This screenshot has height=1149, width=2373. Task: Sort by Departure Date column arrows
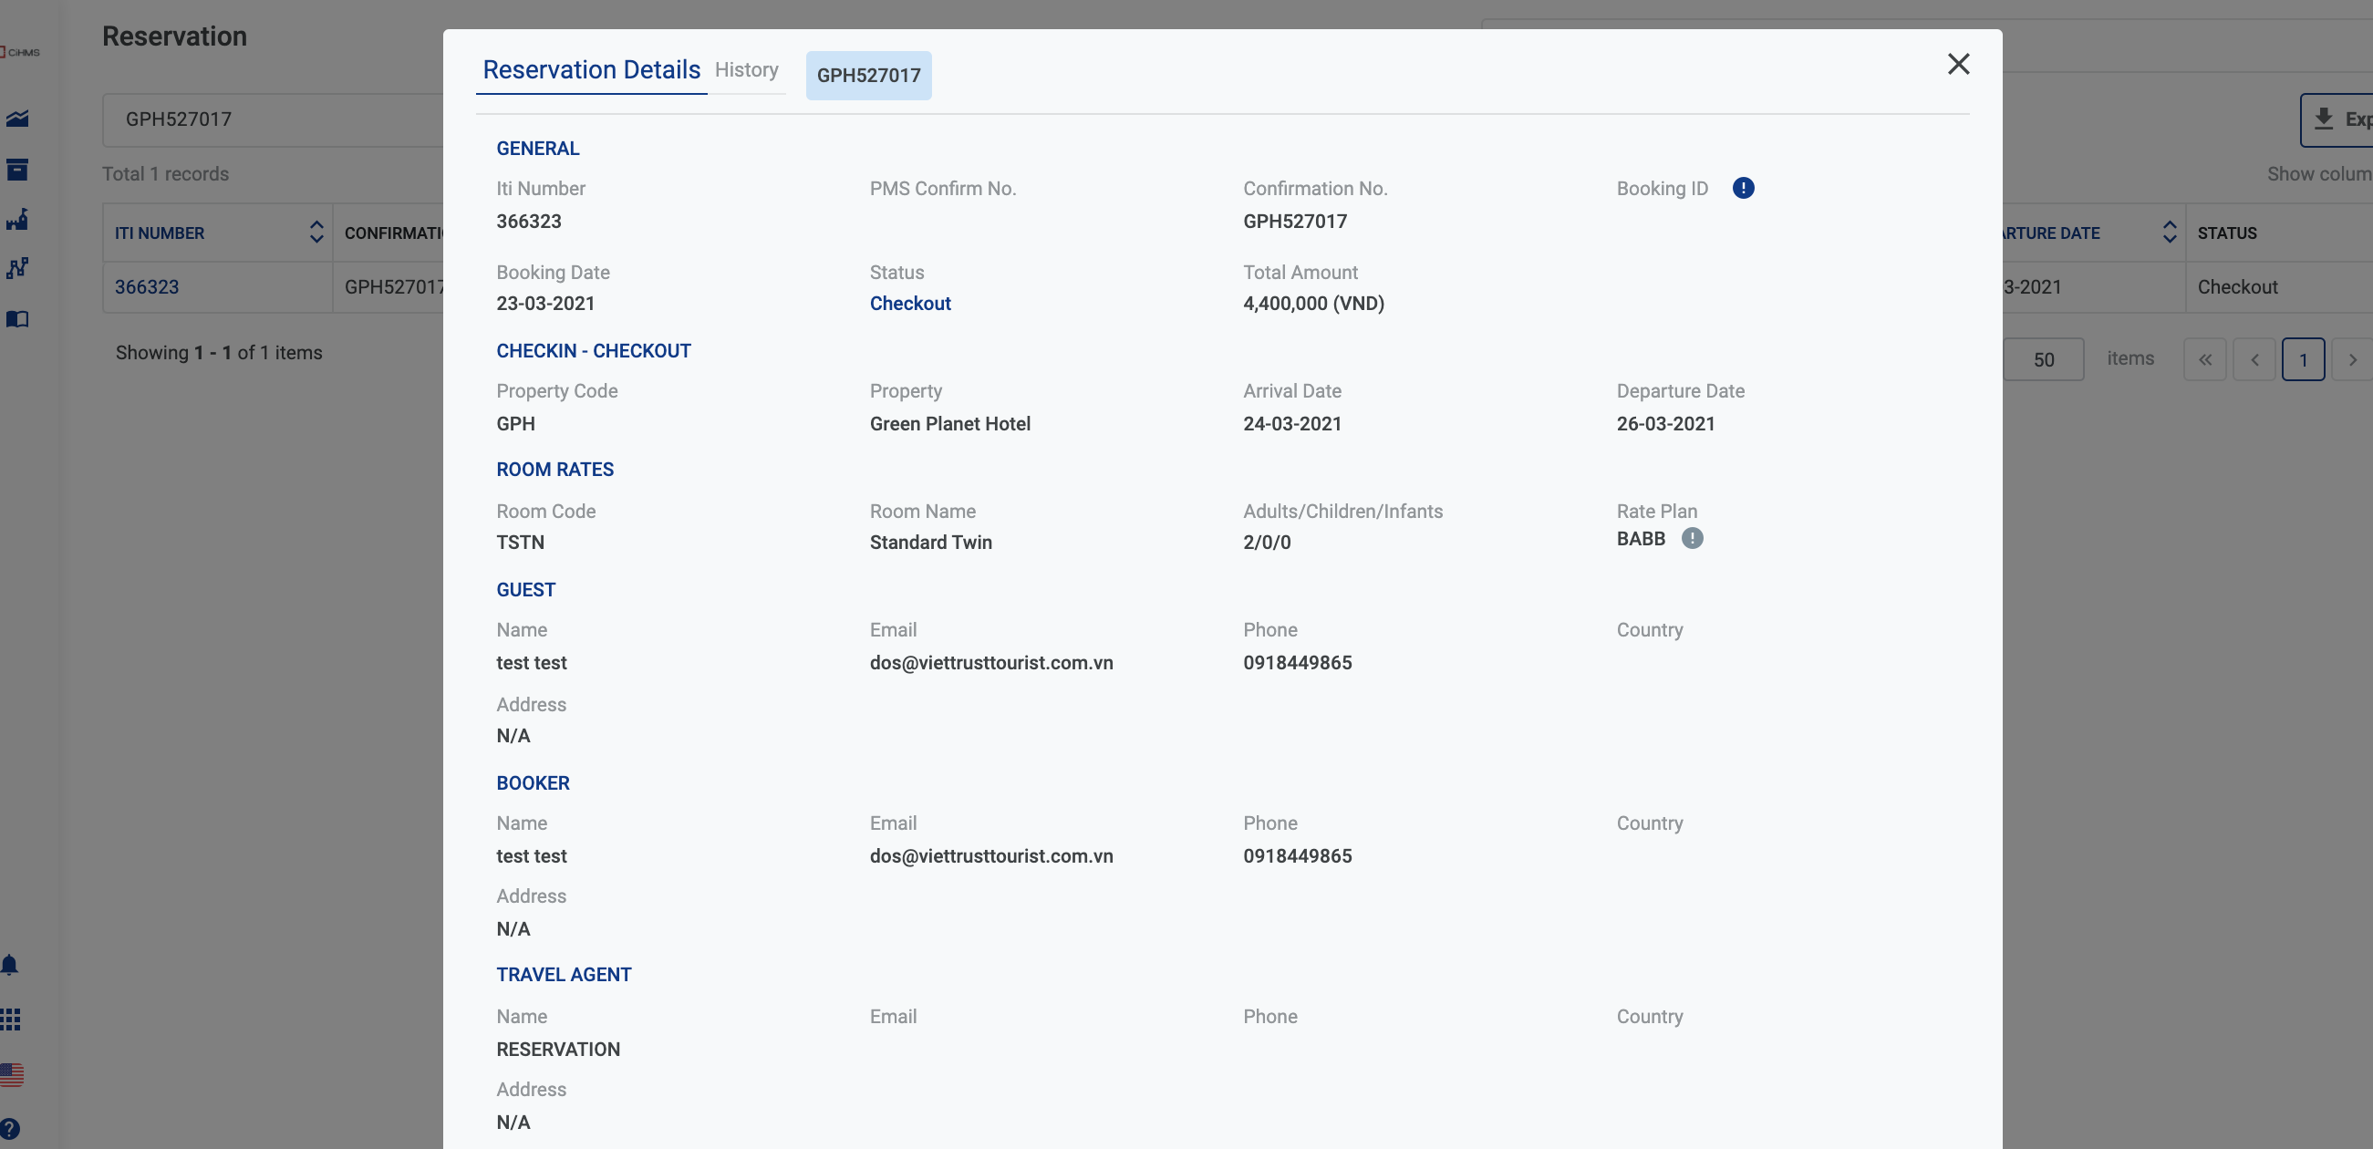pyautogui.click(x=2170, y=233)
